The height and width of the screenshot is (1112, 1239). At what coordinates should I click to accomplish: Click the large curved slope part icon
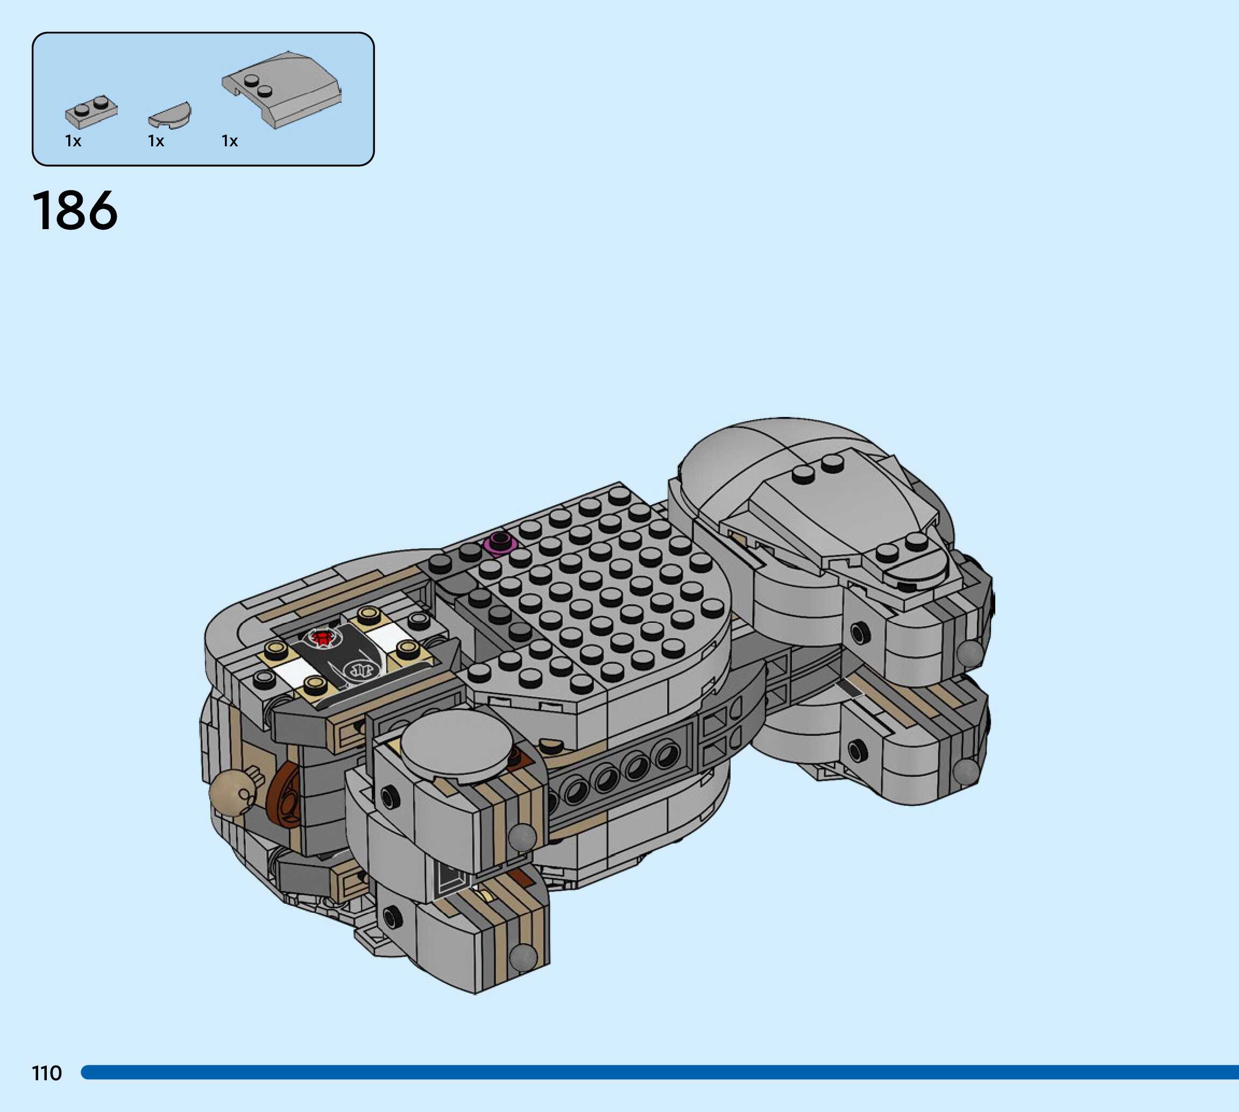tap(283, 89)
